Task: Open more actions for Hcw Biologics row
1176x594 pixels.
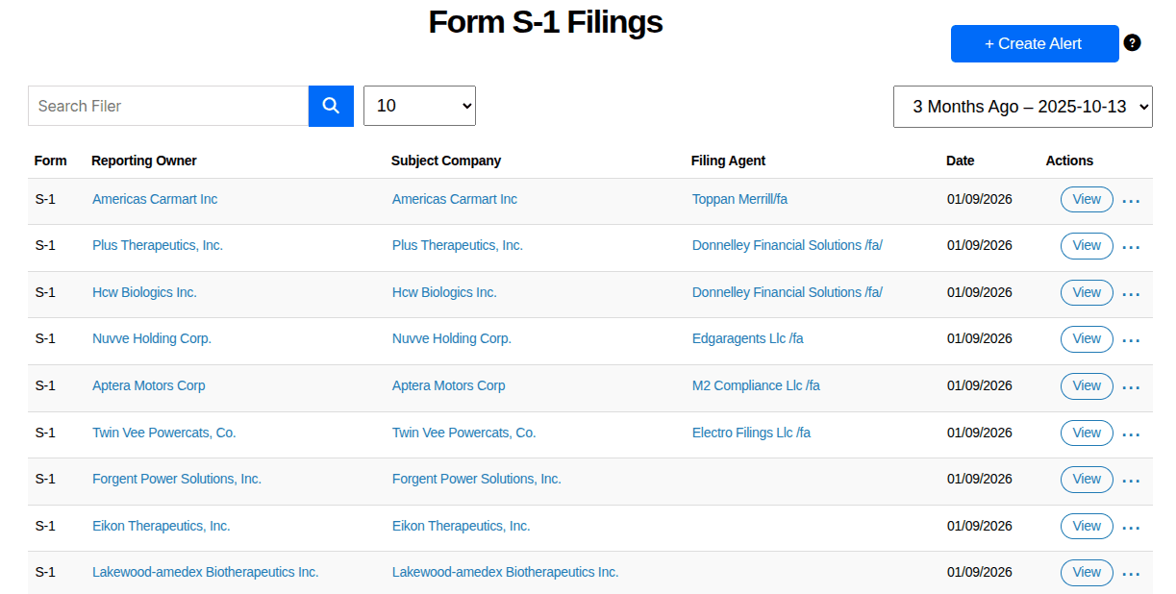Action: point(1131,294)
